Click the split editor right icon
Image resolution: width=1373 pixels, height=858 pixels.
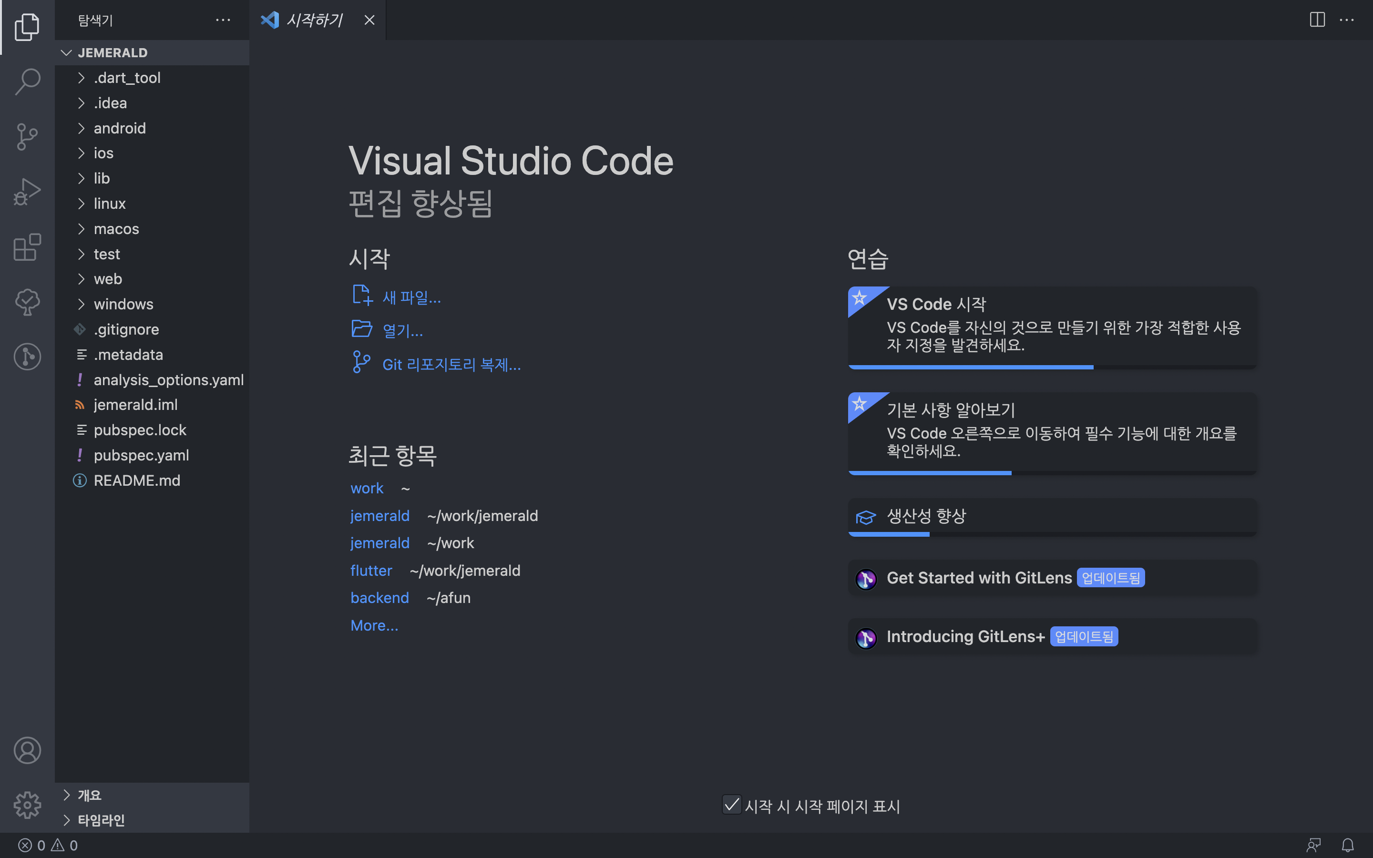pyautogui.click(x=1317, y=20)
